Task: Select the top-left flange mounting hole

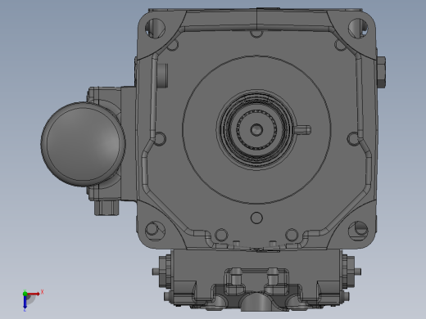Action: point(155,29)
